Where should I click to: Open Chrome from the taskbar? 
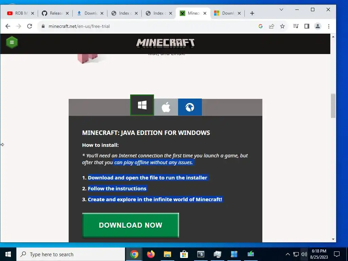pyautogui.click(x=134, y=254)
